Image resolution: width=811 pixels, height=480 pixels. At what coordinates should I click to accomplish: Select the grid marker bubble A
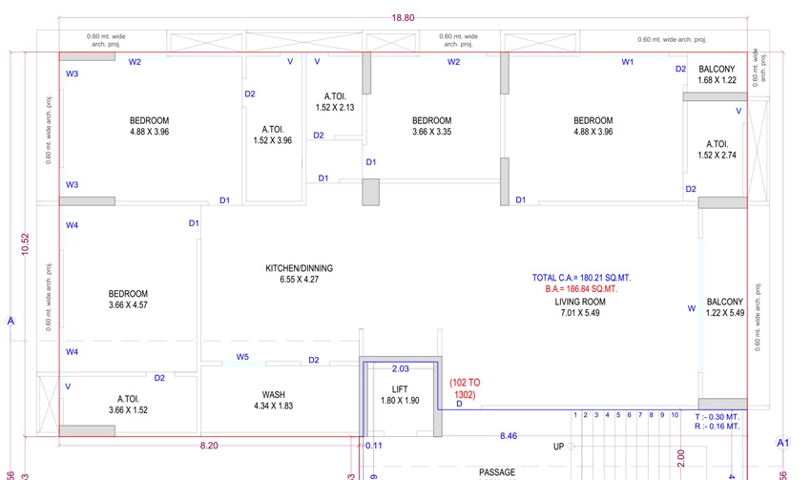coord(10,322)
